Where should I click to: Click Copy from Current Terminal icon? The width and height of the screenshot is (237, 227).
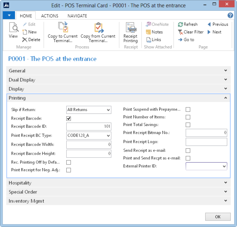click(x=98, y=28)
